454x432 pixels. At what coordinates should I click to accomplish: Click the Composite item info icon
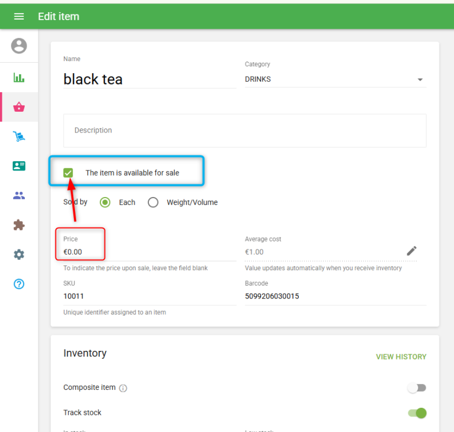tap(123, 388)
